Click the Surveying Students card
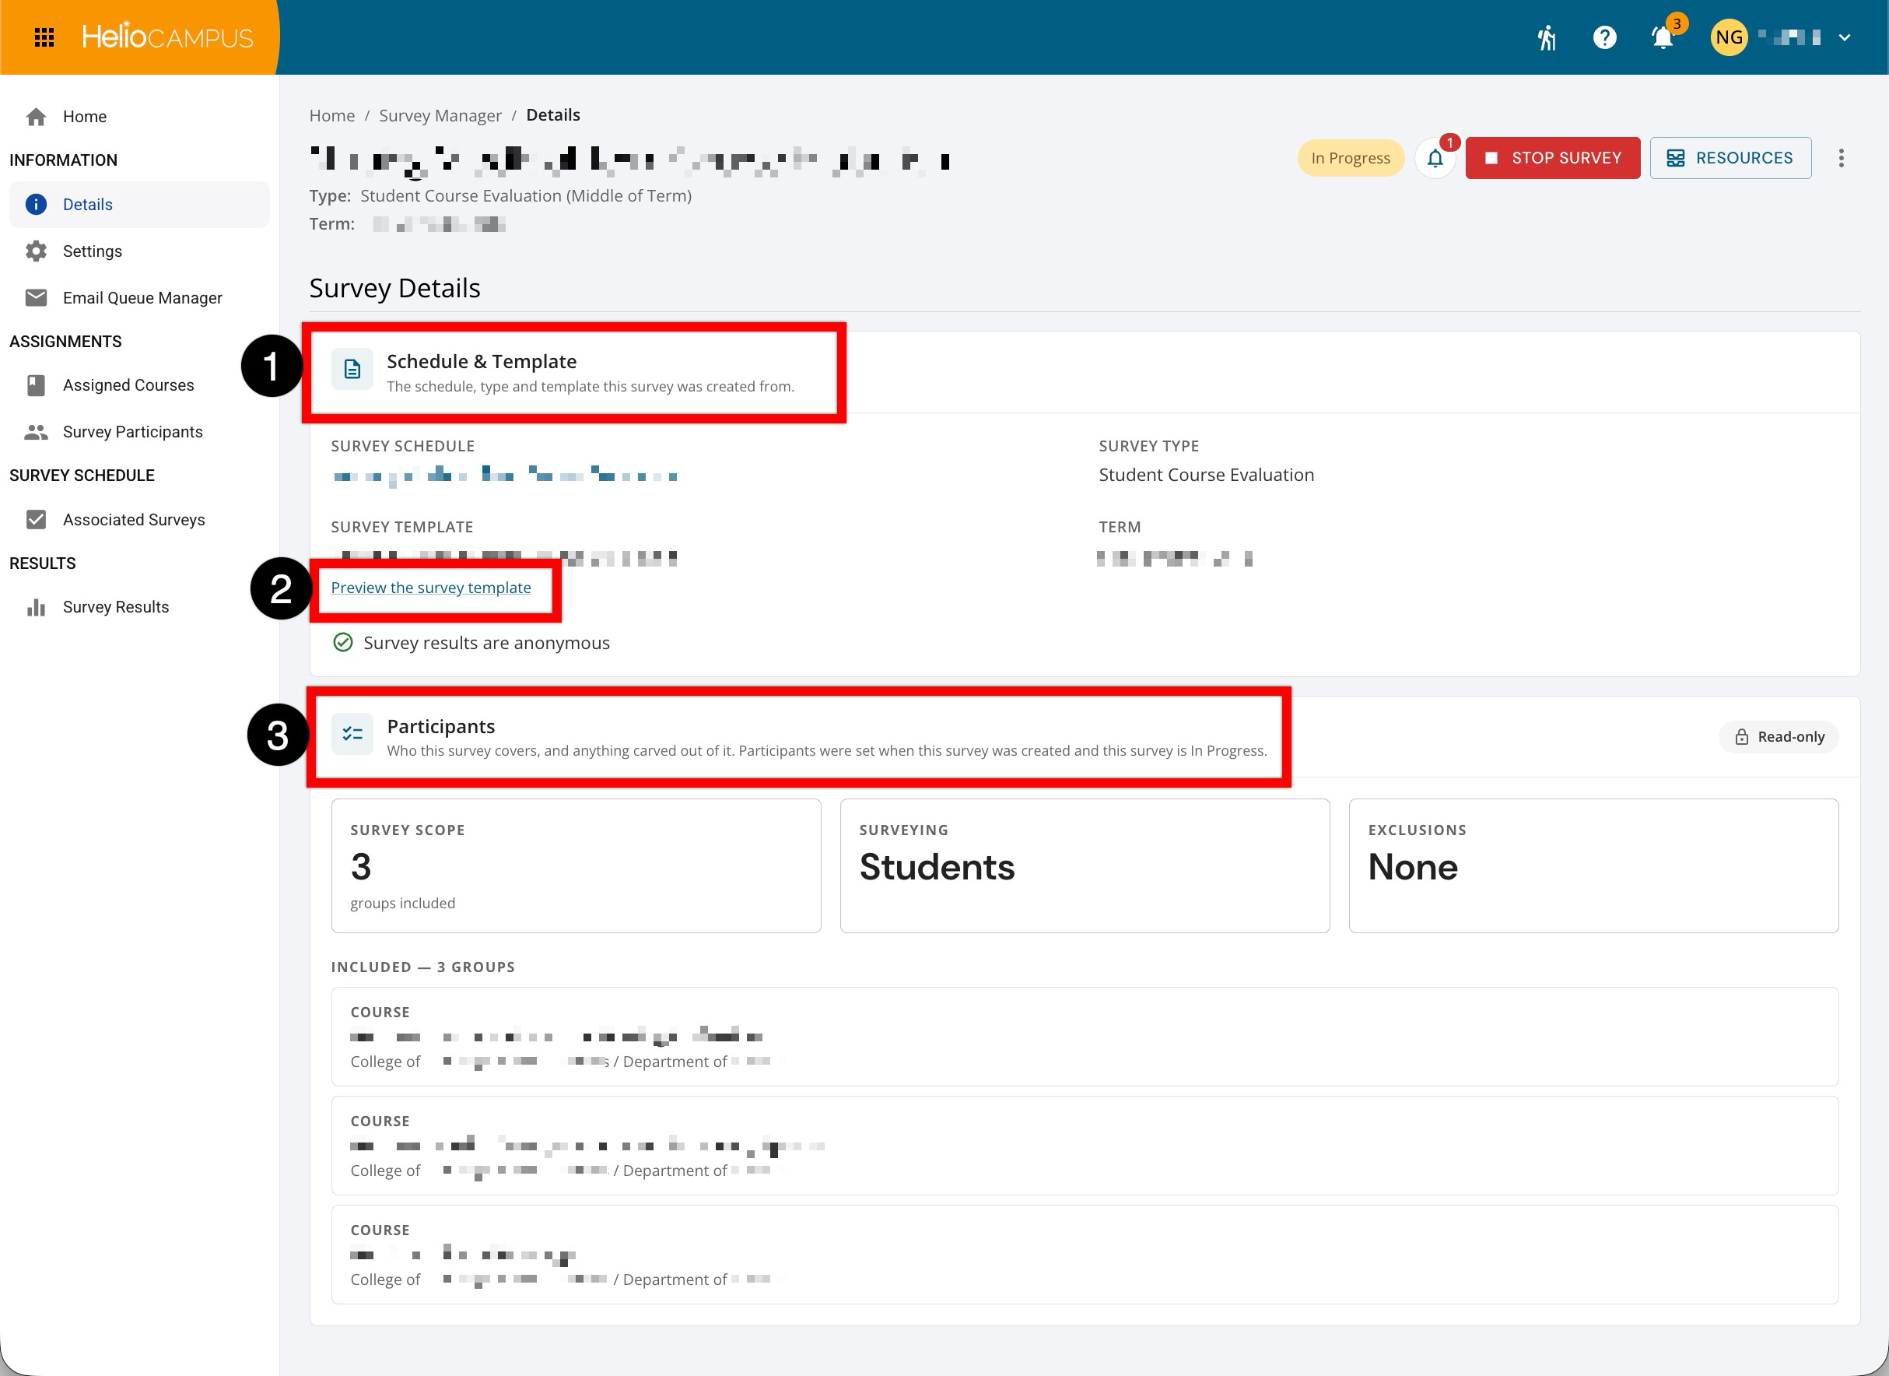 tap(1085, 865)
